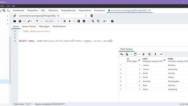Click the hobby column header

coord(177,60)
